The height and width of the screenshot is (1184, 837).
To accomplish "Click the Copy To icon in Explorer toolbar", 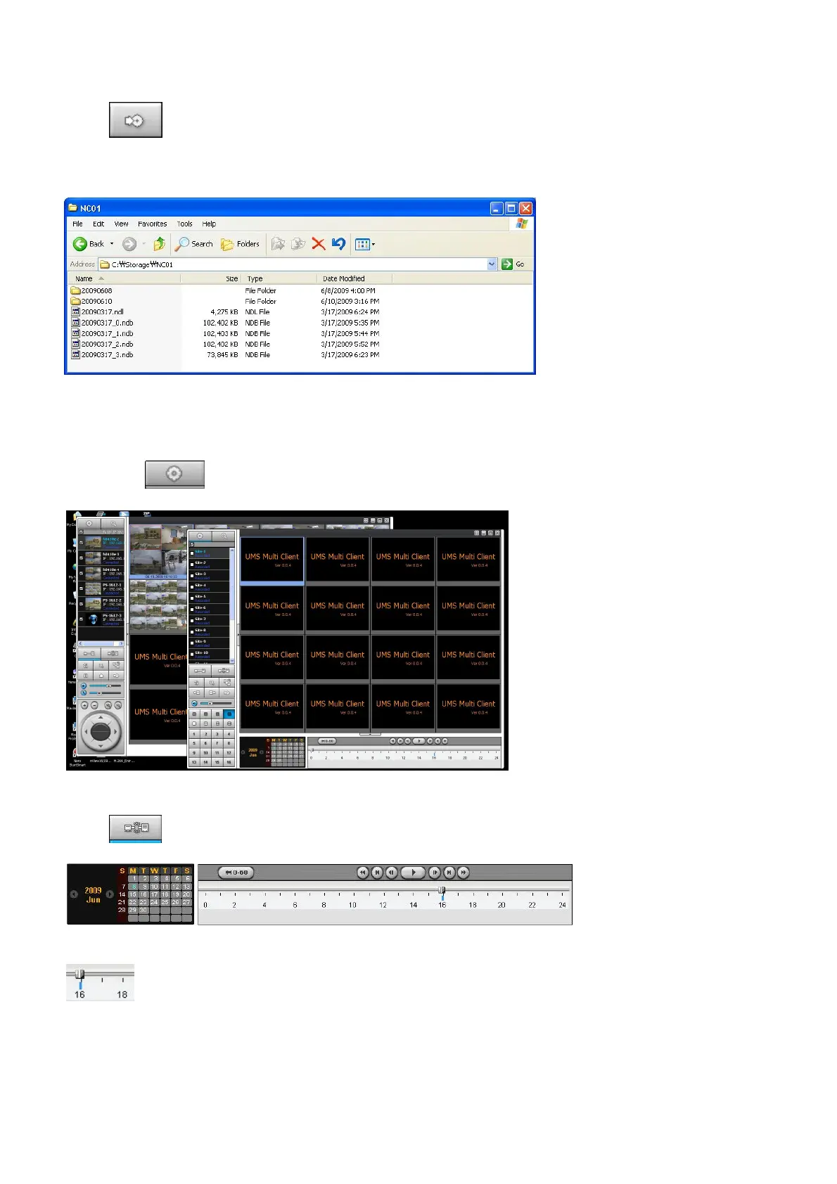I will [298, 244].
